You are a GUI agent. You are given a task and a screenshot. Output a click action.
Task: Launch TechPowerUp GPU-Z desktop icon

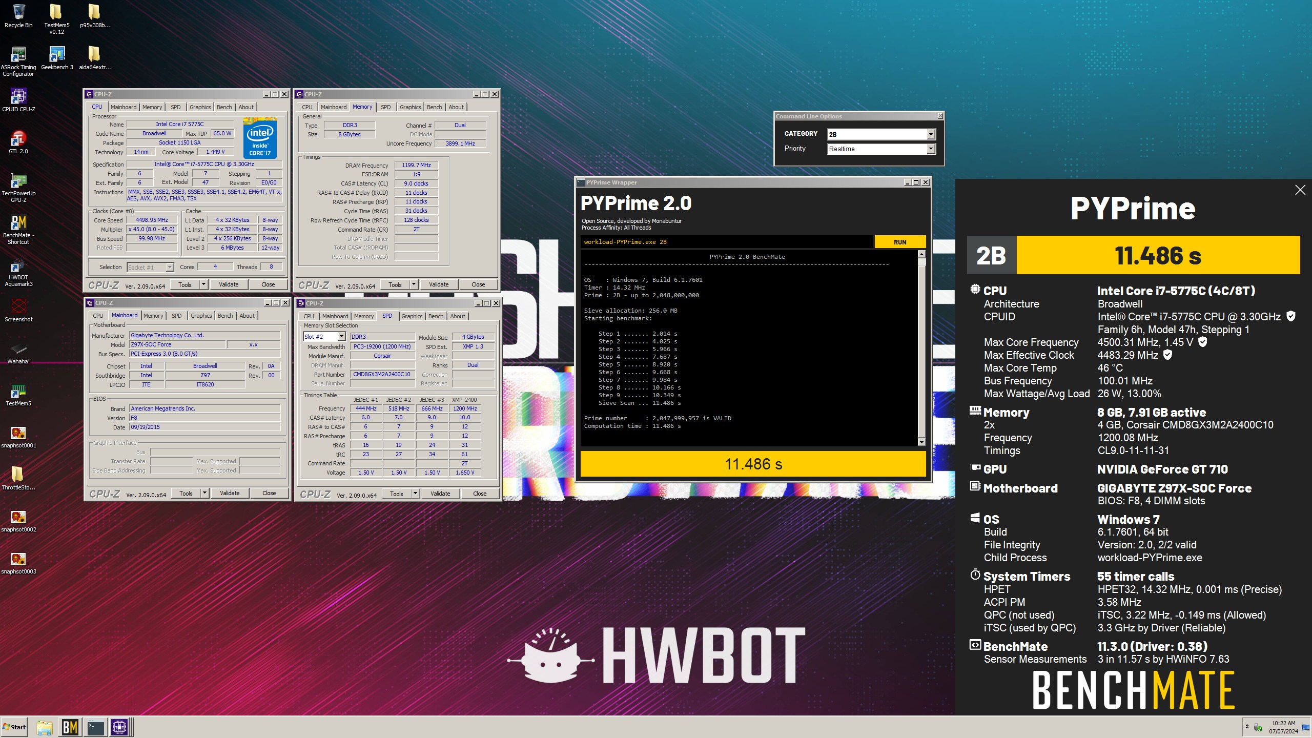click(x=18, y=188)
